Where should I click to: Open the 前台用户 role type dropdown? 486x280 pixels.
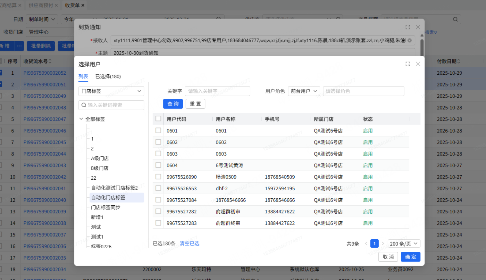tap(304, 91)
